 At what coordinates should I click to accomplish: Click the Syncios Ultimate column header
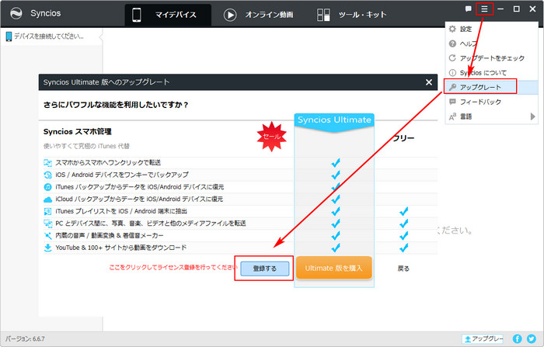point(334,120)
